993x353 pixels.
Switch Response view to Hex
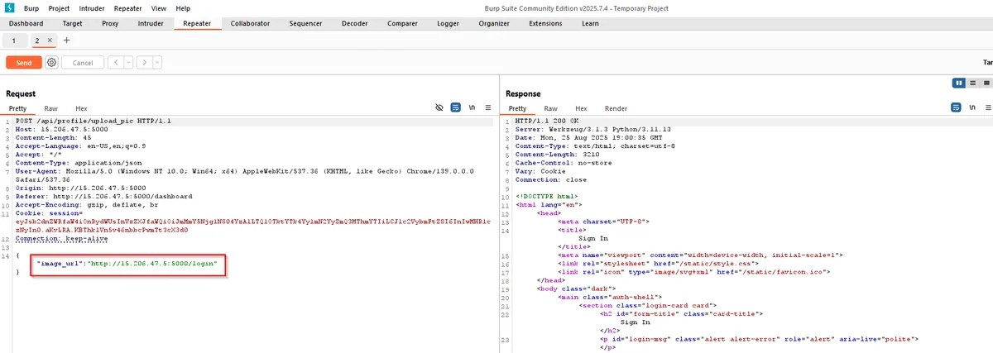click(581, 108)
